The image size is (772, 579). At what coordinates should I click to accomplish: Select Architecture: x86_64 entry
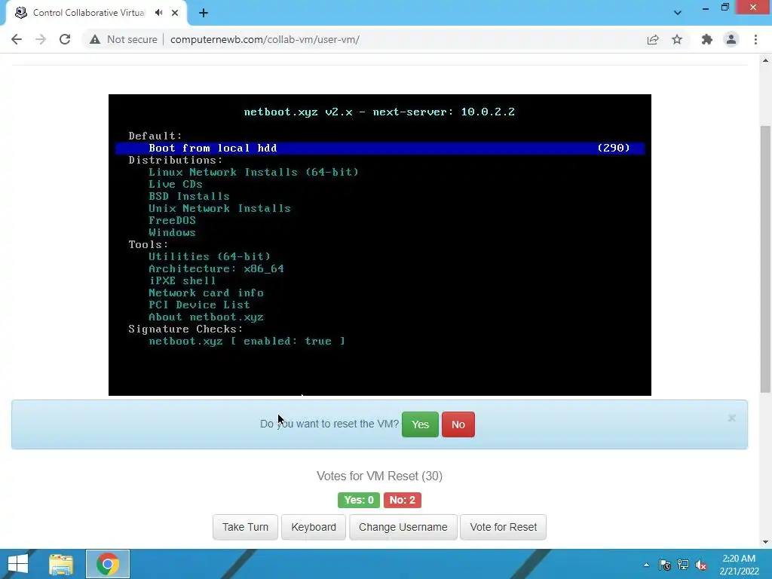click(x=216, y=269)
